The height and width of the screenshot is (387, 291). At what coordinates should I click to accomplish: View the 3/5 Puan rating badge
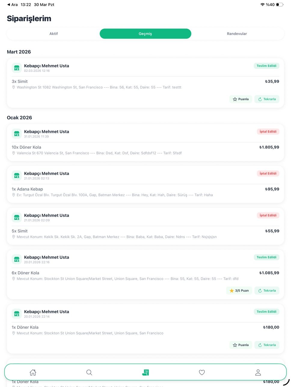click(239, 291)
